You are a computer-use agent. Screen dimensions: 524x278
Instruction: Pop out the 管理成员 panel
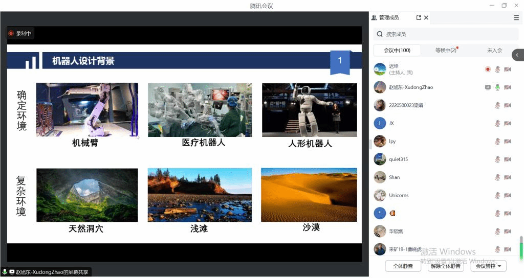419,17
